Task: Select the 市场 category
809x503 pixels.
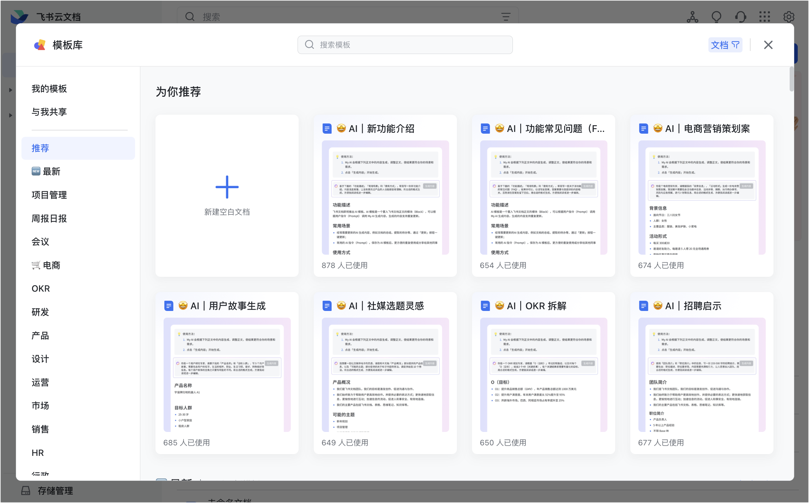Action: coord(78,406)
